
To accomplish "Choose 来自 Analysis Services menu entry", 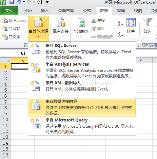I will tap(82, 70).
